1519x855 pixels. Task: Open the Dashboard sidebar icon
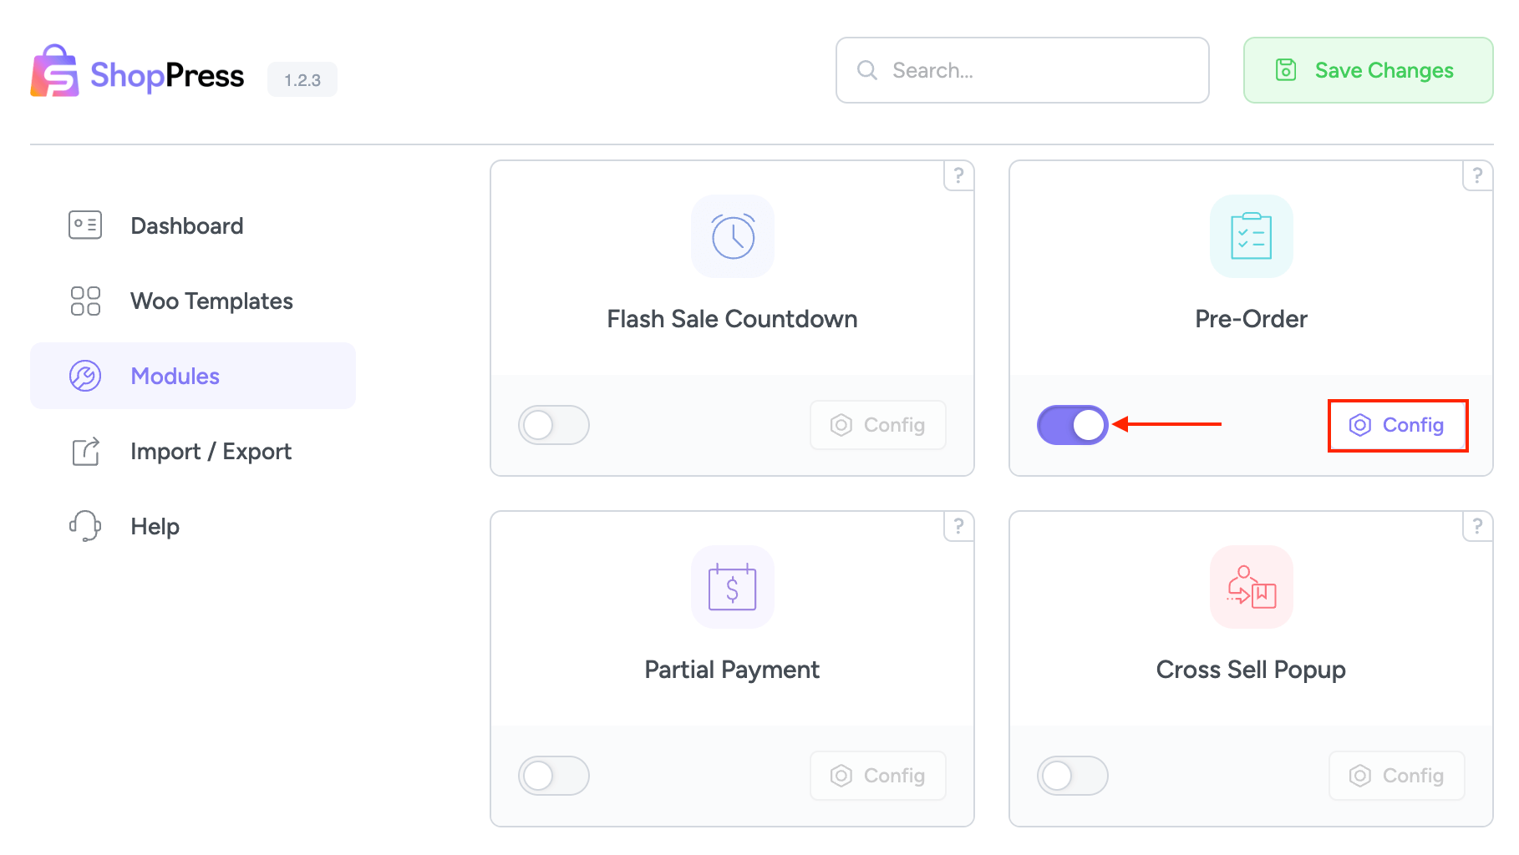(x=84, y=225)
